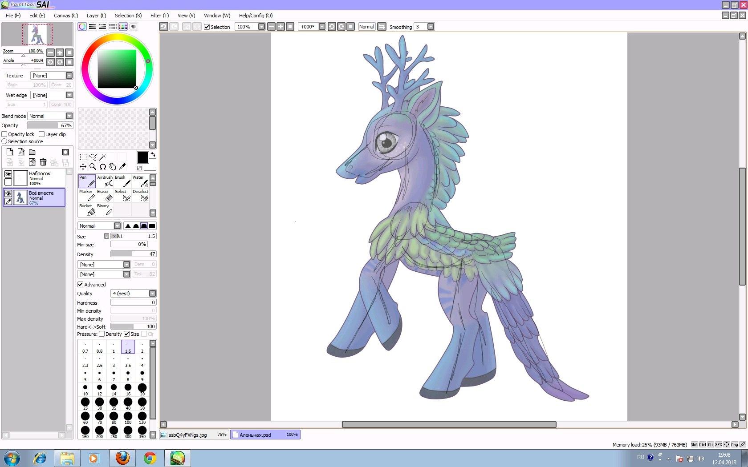The image size is (748, 467).
Task: Open the Layer menu
Action: (x=96, y=16)
